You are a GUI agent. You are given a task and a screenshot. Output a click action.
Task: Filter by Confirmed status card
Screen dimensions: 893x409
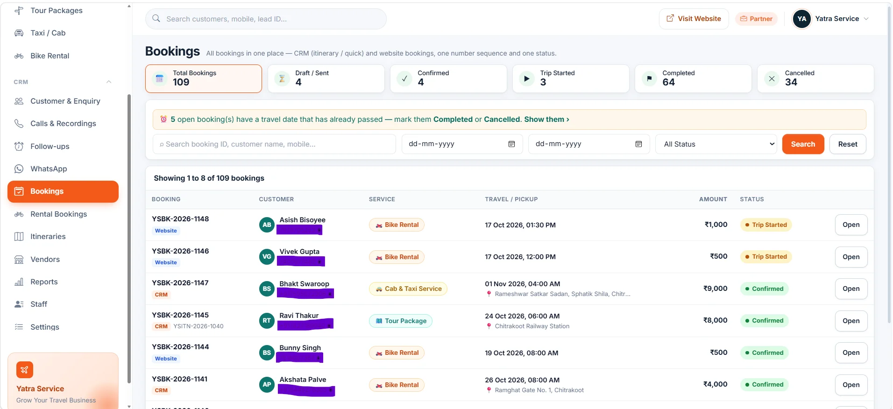(x=448, y=78)
